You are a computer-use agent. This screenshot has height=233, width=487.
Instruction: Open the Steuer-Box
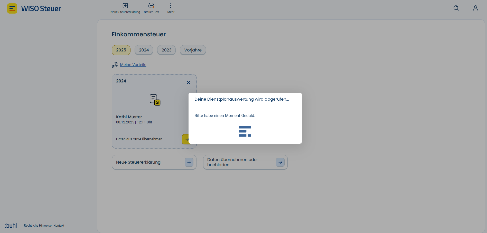[x=151, y=8]
